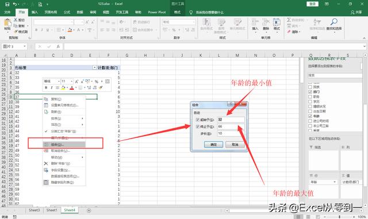Image resolution: width=368 pixels, height=219 pixels.
Task: Open the font color dropdown arrow in ribbon
Action: click(x=83, y=30)
